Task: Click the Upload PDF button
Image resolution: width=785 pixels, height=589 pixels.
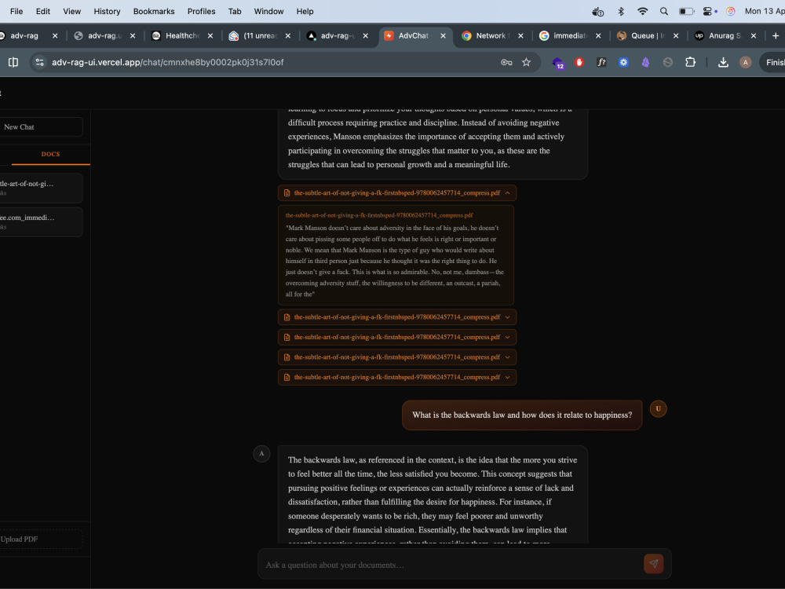Action: [x=40, y=539]
